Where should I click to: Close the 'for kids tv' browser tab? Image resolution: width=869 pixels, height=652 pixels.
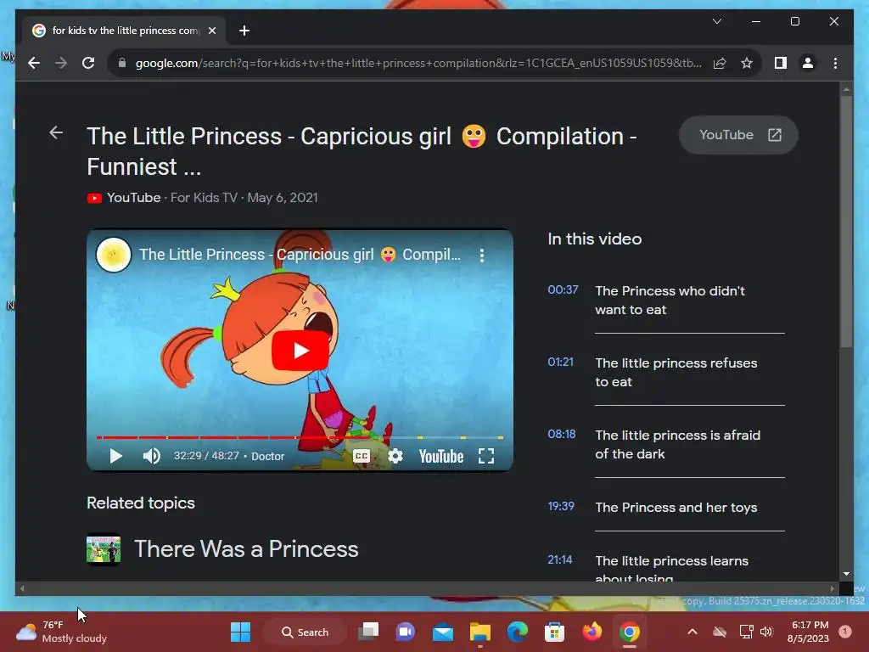(x=211, y=31)
